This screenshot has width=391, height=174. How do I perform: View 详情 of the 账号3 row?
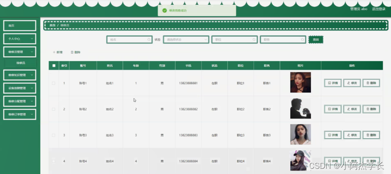[x=333, y=135]
